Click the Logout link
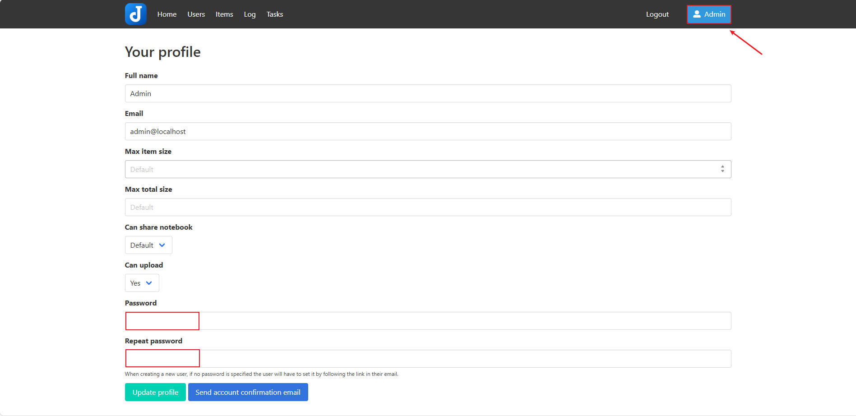Image resolution: width=856 pixels, height=416 pixels. (x=657, y=14)
